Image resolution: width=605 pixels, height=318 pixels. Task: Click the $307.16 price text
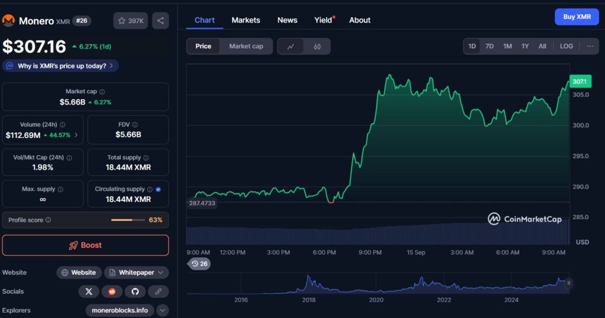(34, 47)
